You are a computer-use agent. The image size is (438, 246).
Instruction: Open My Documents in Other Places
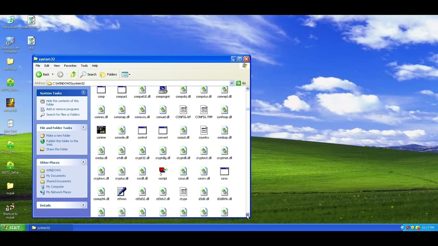point(56,176)
